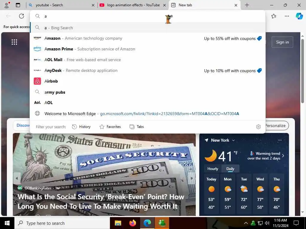Viewport: 306px width, 229px height.
Task: Close the logo animation effects tab
Action: pos(165,5)
